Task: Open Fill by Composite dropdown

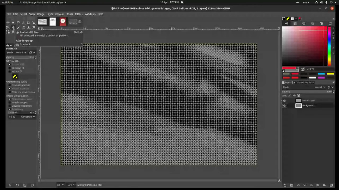Action: (28, 117)
